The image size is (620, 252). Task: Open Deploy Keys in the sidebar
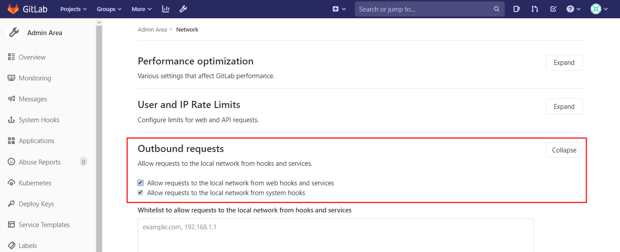click(36, 204)
